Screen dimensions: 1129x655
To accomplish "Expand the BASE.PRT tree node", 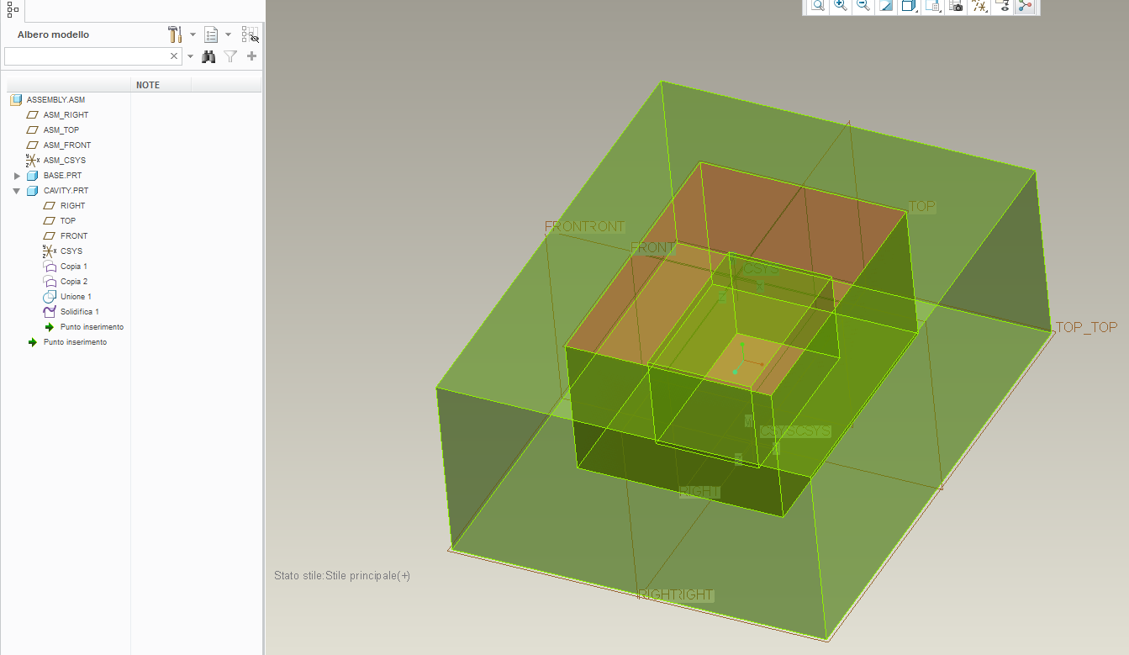I will (x=17, y=176).
